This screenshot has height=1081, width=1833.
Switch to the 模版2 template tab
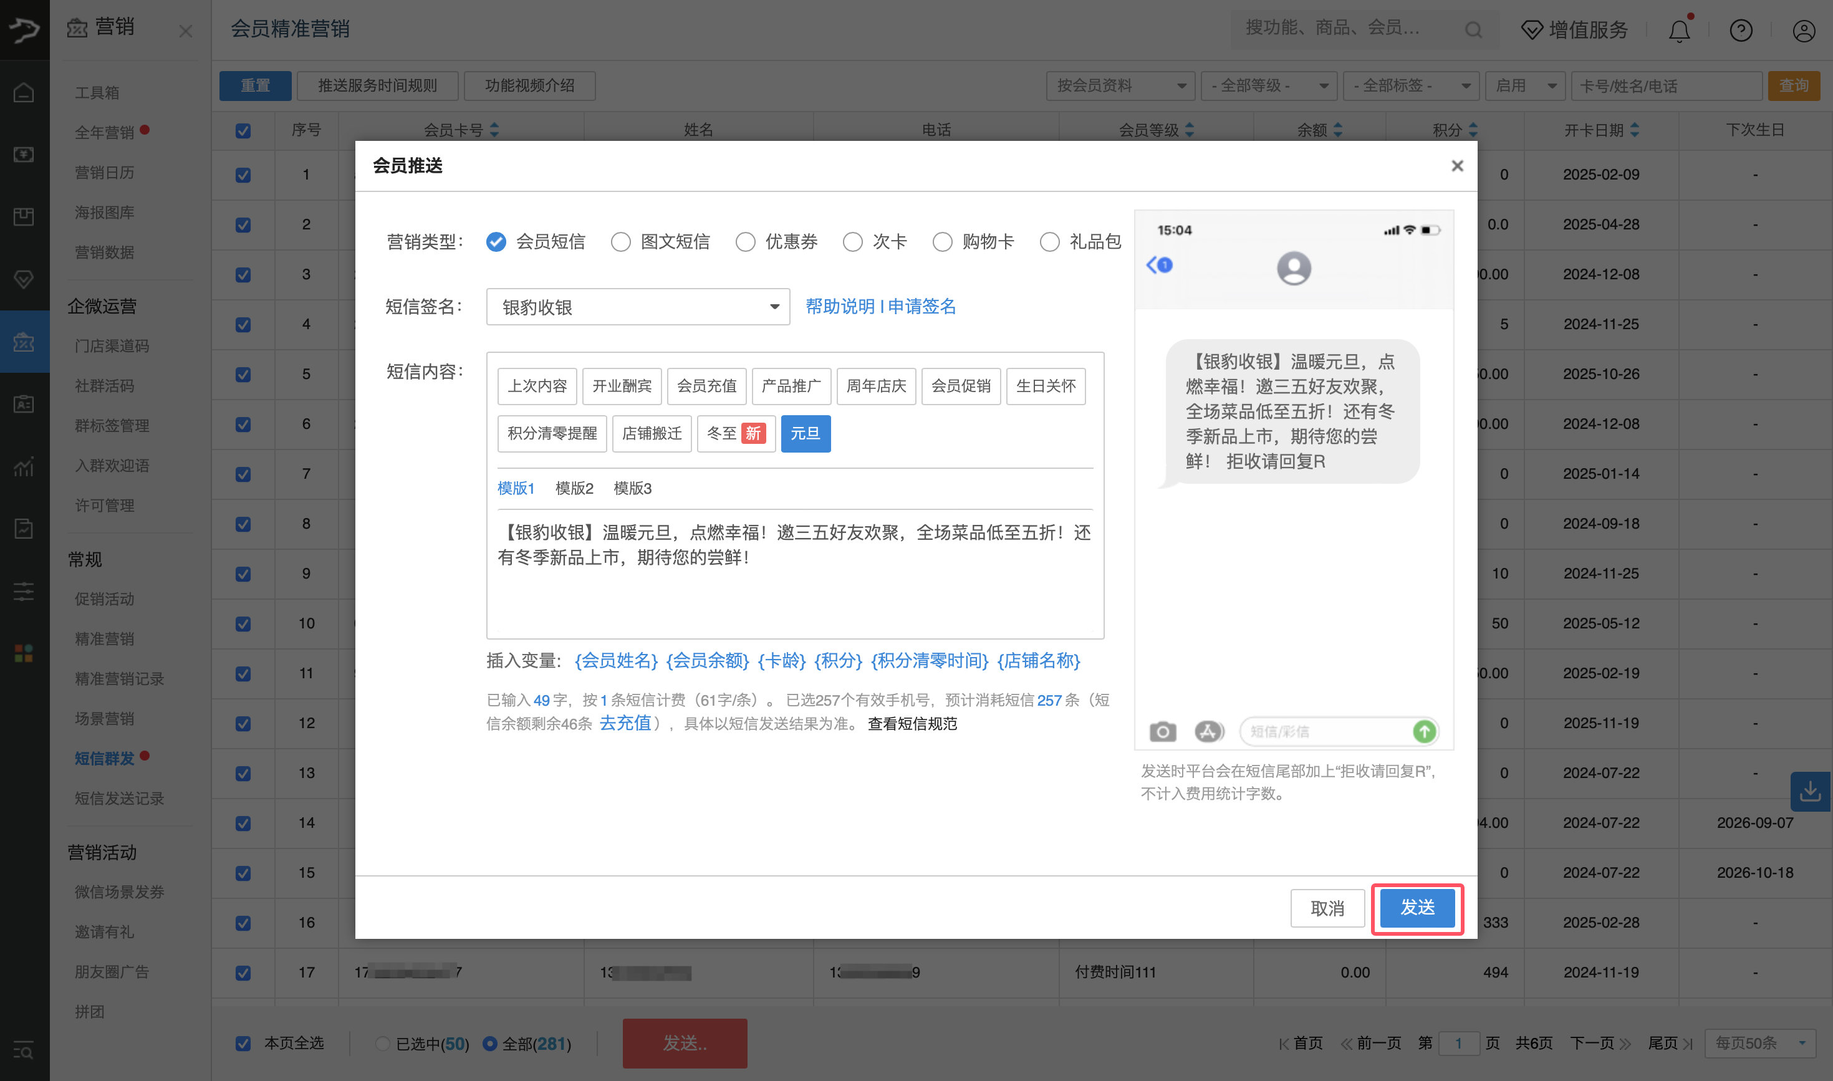pos(574,488)
